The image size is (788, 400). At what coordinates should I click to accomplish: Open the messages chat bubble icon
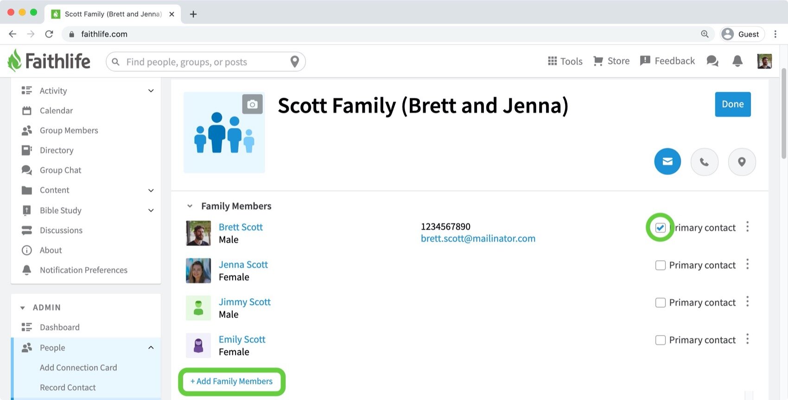(712, 61)
